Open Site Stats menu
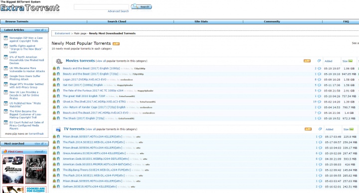Screen dimensions: 359x193 pos(201,21)
